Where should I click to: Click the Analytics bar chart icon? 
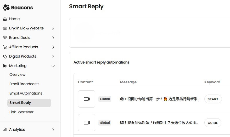tap(5, 129)
